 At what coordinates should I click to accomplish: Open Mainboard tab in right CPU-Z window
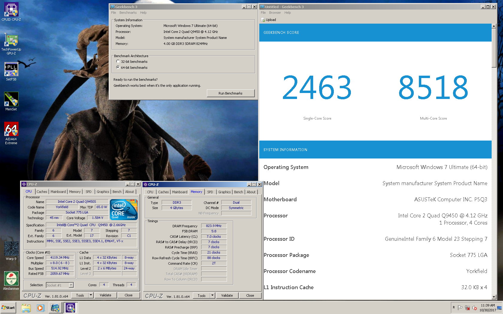coord(180,192)
